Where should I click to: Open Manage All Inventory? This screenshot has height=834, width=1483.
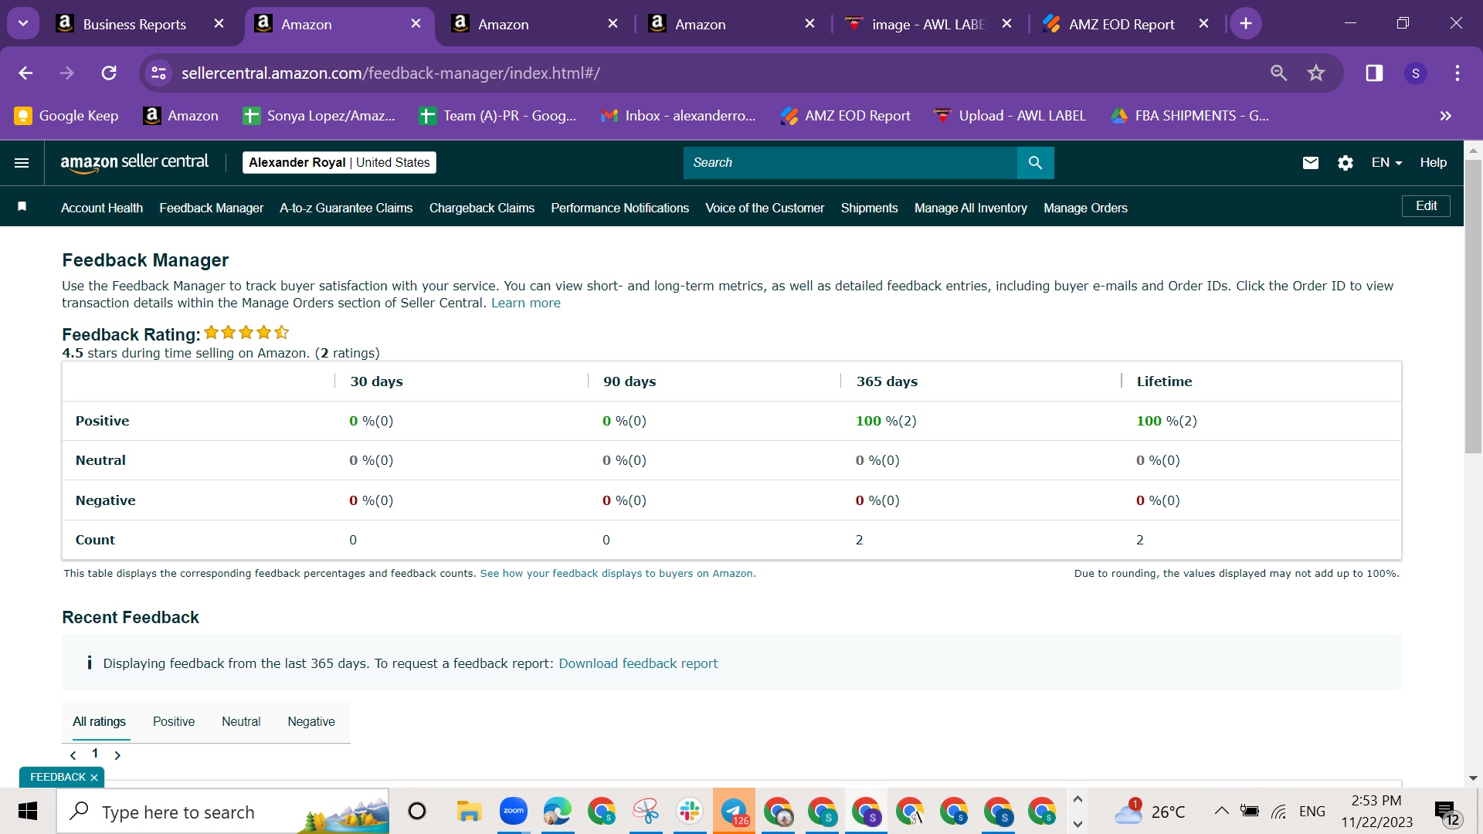(971, 208)
